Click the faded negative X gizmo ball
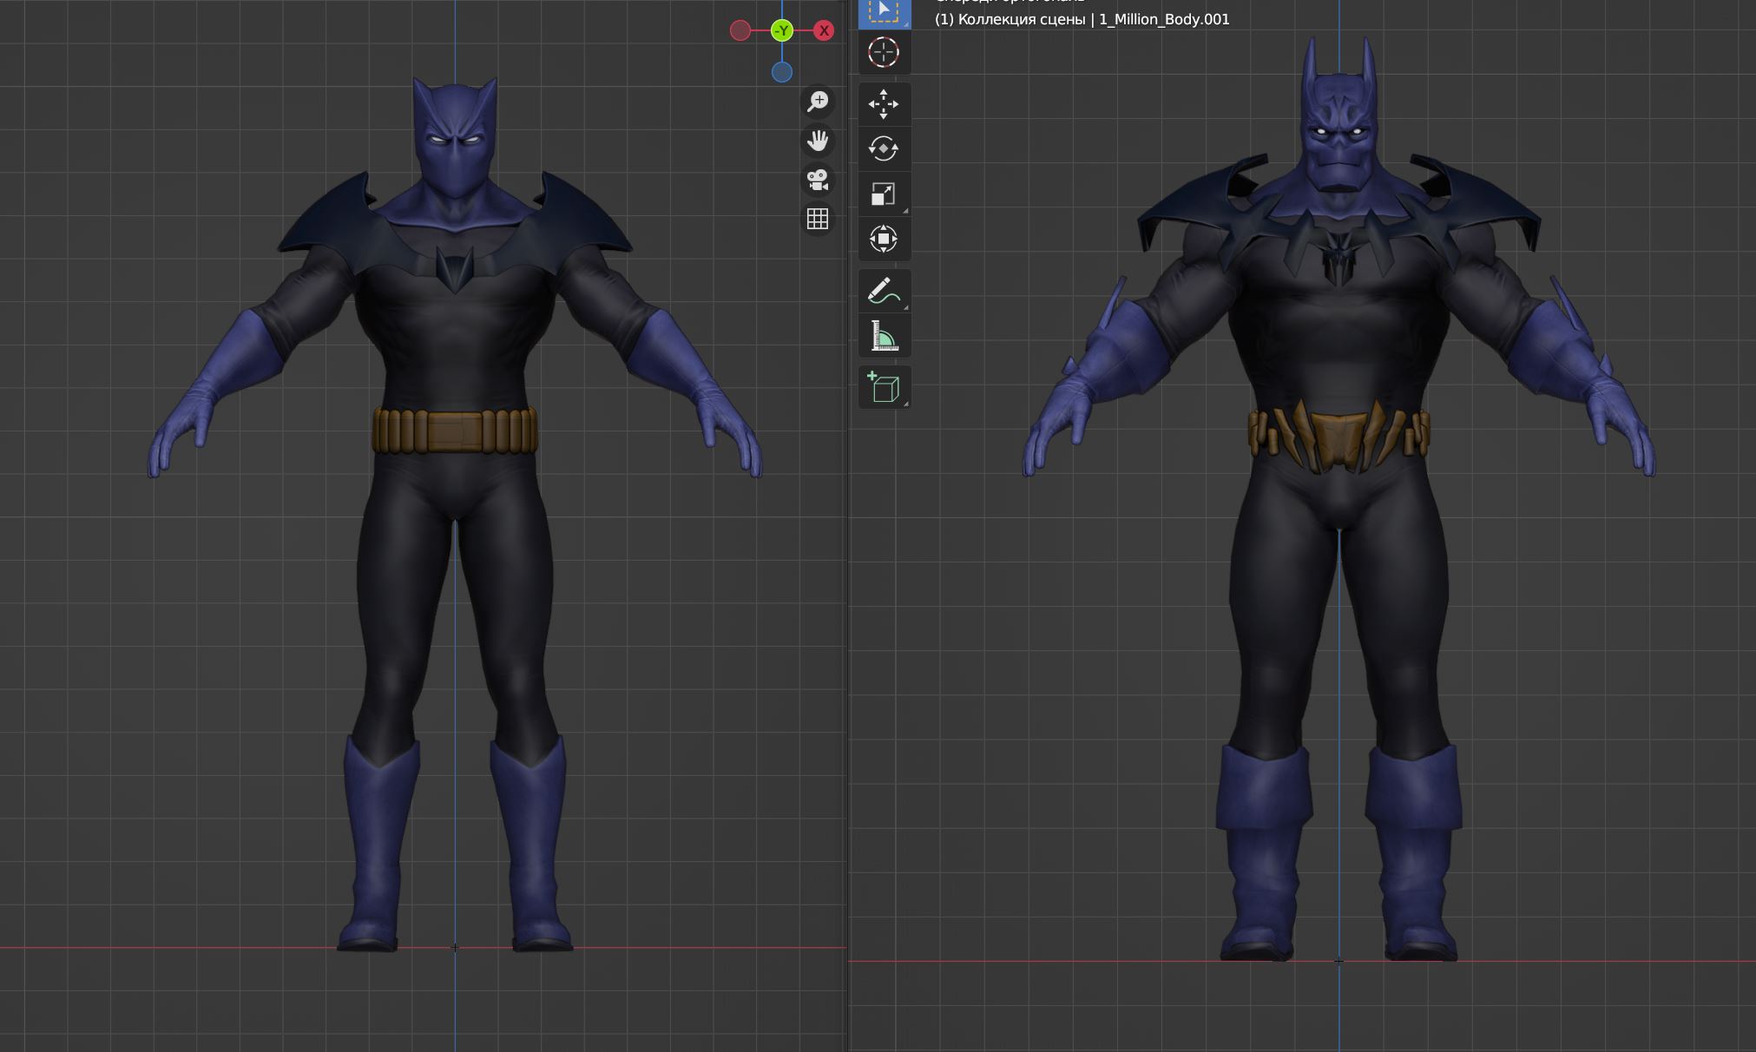Image resolution: width=1756 pixels, height=1052 pixels. (x=740, y=31)
